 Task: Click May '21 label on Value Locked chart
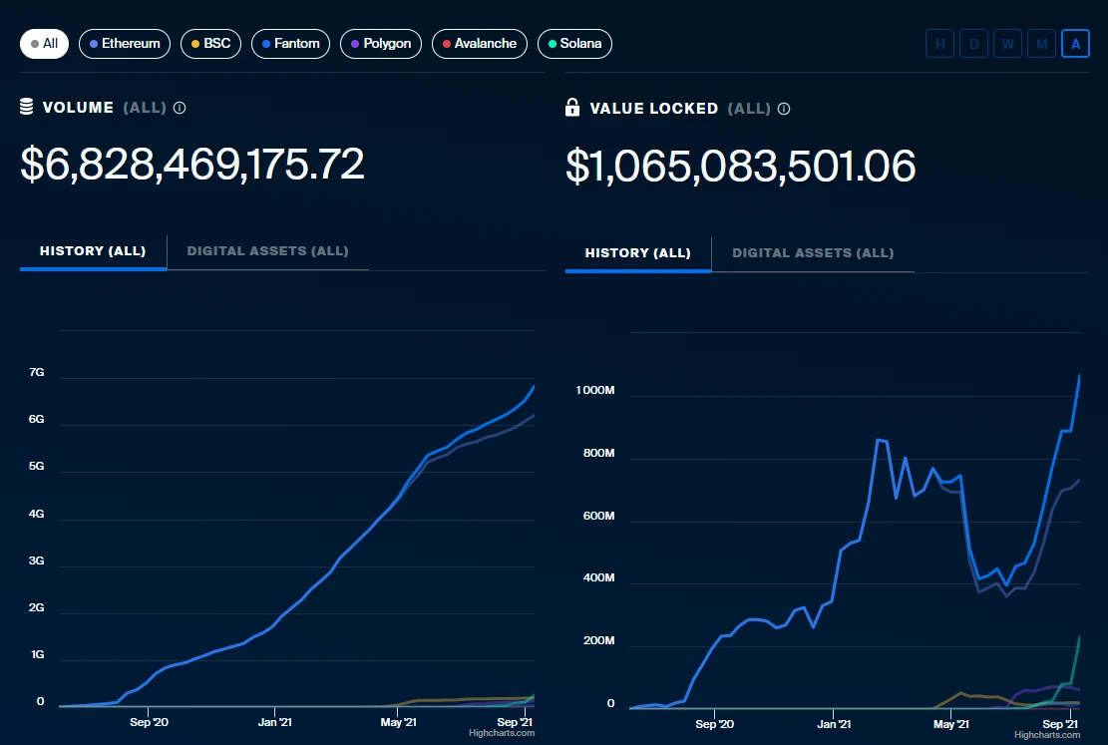(951, 724)
